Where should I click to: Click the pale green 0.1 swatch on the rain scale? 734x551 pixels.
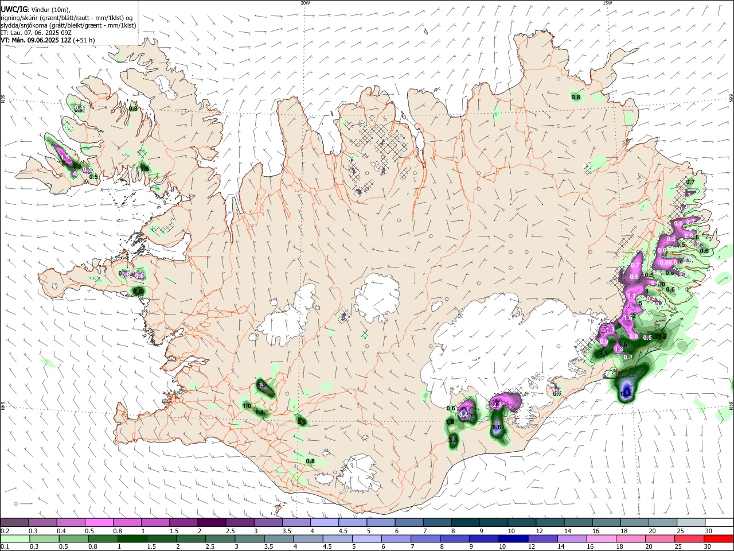coord(15,538)
